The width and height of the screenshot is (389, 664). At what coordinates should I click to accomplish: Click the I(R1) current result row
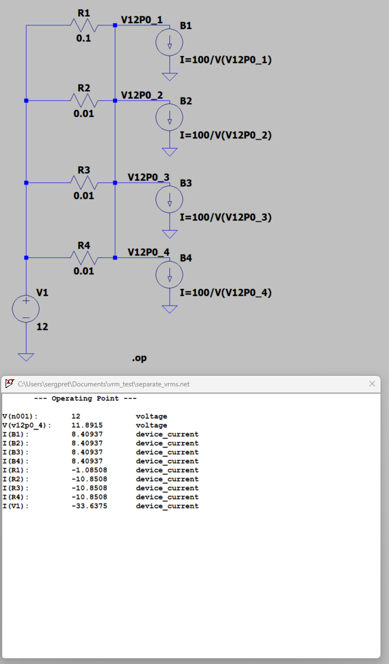click(100, 470)
